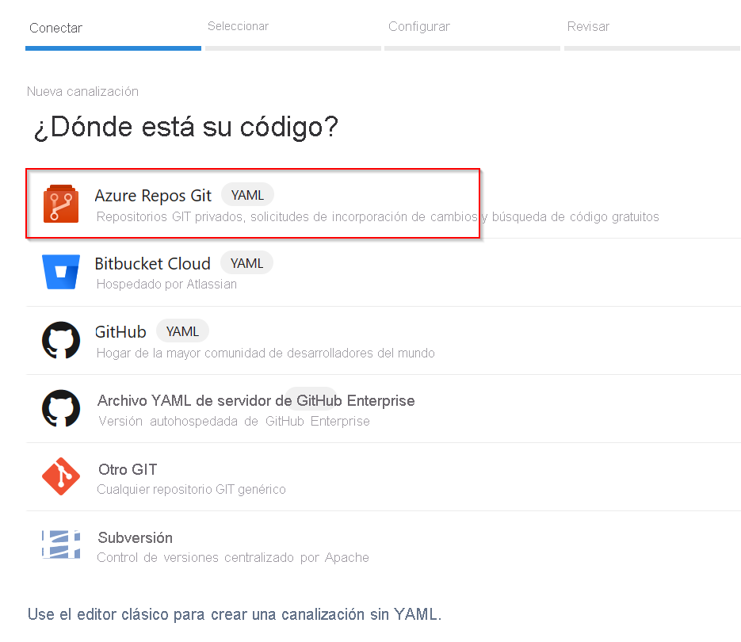Open the Configurar step

(x=419, y=25)
